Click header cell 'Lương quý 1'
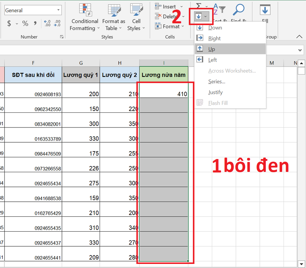Screen dimensions: 306x268 click(81, 75)
